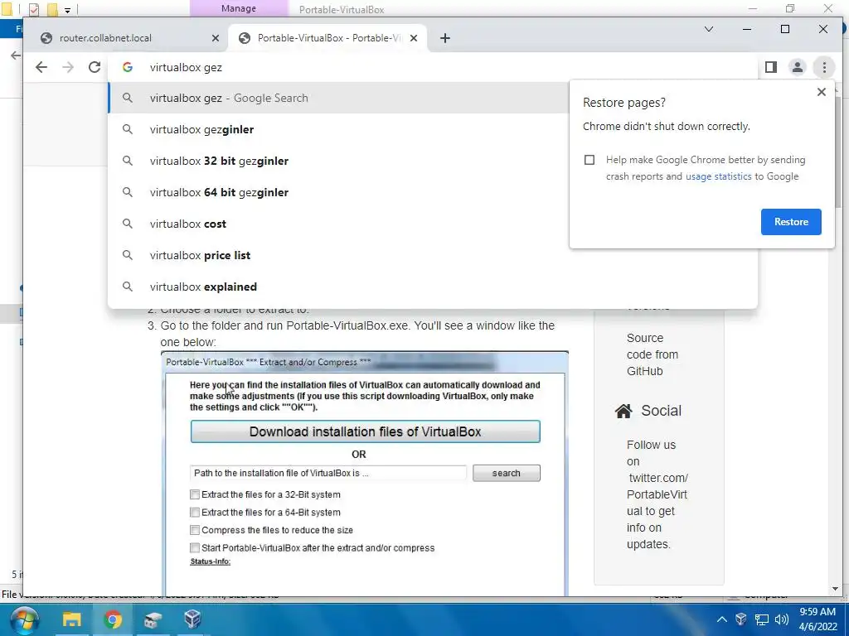Open the tab search chevron
849x636 pixels.
[708, 29]
